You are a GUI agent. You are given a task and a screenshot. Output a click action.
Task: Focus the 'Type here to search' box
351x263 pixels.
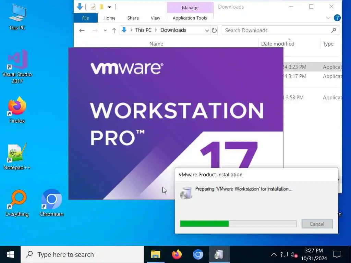coord(82,254)
